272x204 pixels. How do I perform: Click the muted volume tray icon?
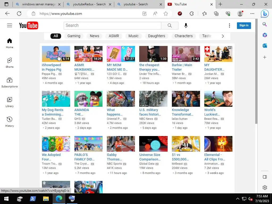(x=250, y=199)
